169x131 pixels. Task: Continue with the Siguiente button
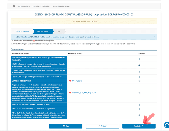point(139,126)
